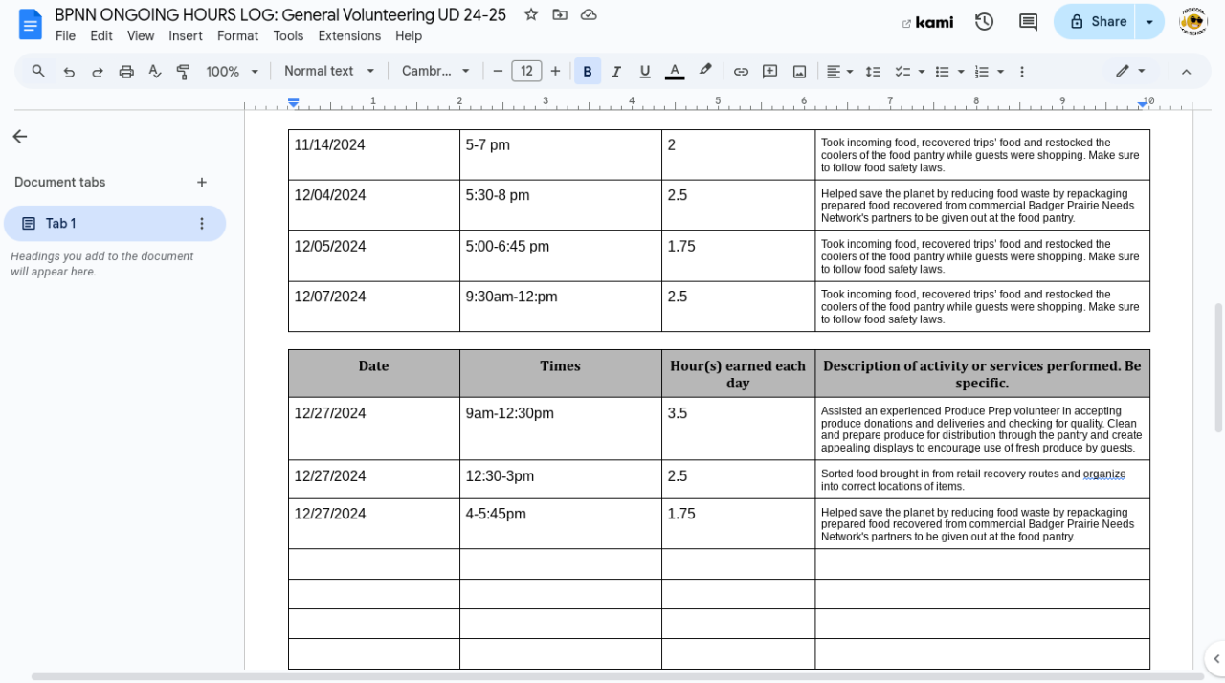
Task: Click the left indent ruler marker
Action: 294,101
